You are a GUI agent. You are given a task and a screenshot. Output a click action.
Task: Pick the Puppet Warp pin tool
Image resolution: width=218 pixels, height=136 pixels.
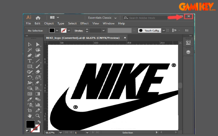point(37,83)
